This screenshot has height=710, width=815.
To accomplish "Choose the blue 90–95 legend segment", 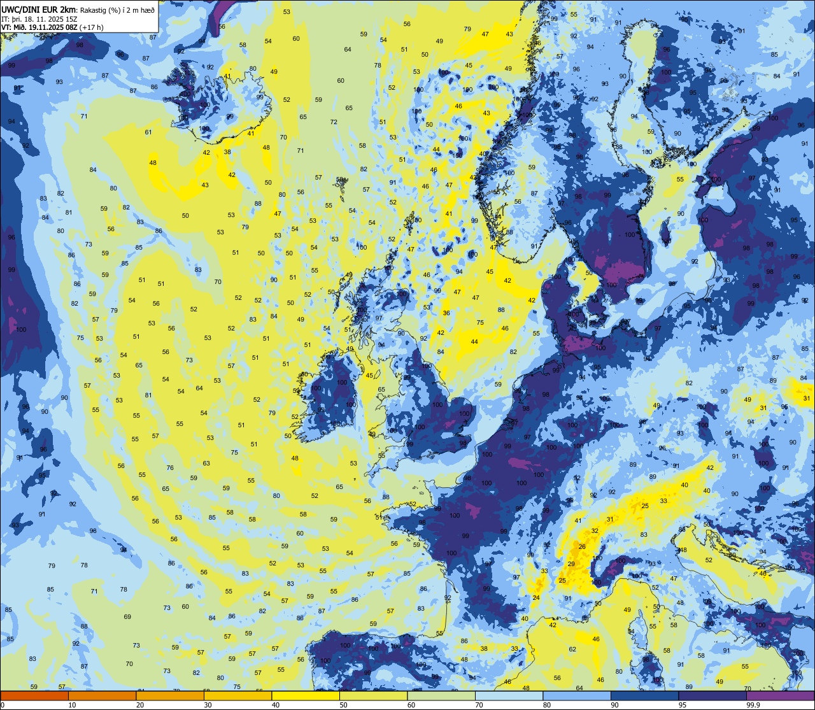I will coord(644,695).
